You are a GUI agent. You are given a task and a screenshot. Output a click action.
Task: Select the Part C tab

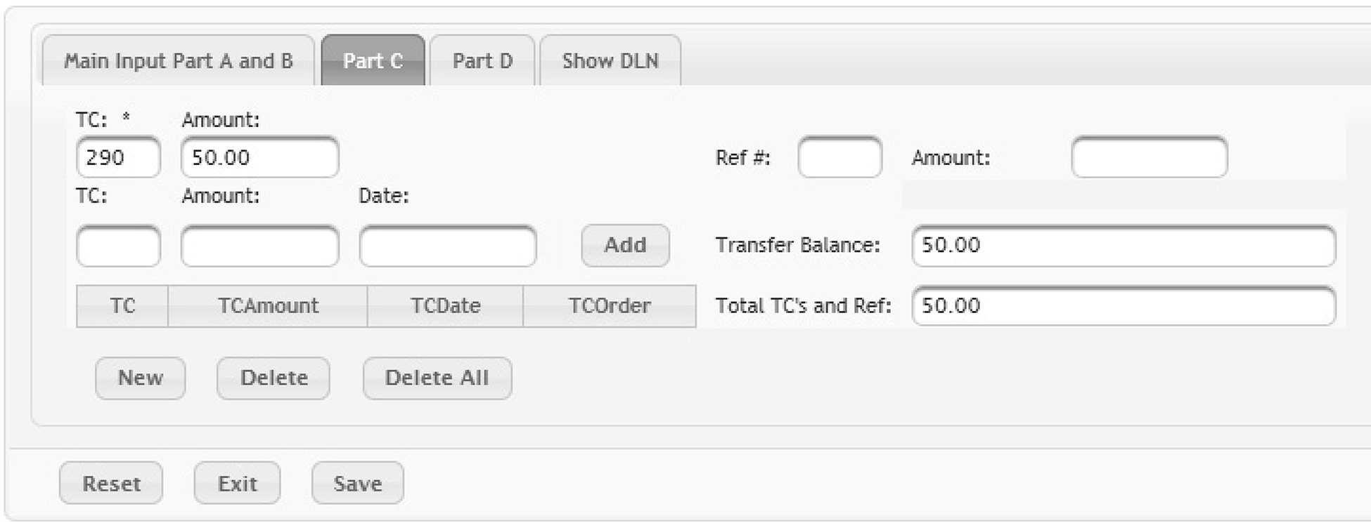tap(373, 61)
